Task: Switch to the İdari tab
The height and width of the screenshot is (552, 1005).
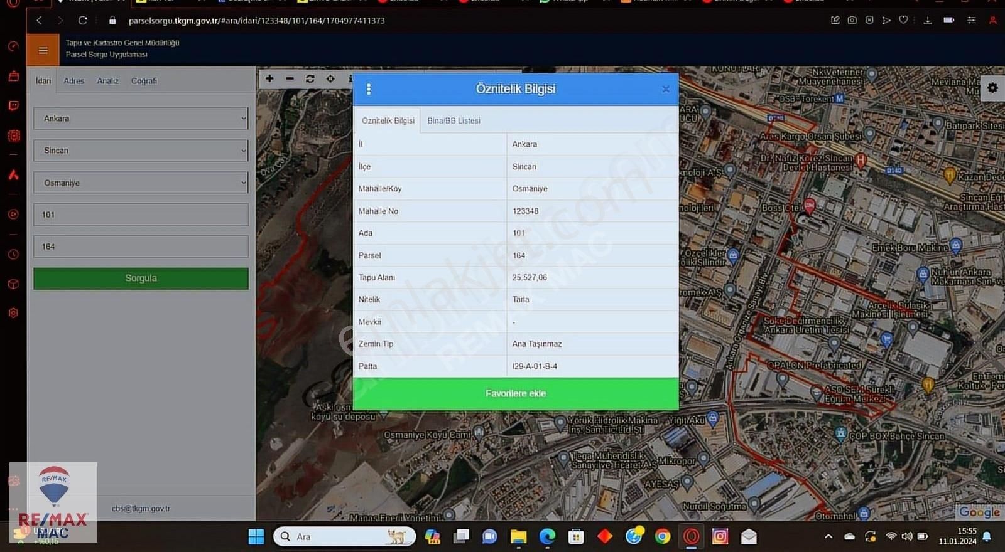Action: click(x=43, y=81)
